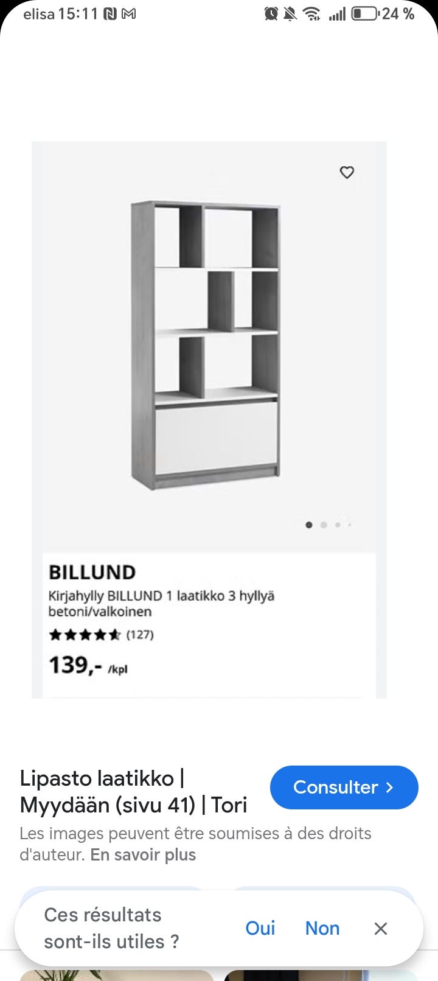Tap the Wi-Fi status icon
Screen dimensions: 438x981
tap(312, 14)
